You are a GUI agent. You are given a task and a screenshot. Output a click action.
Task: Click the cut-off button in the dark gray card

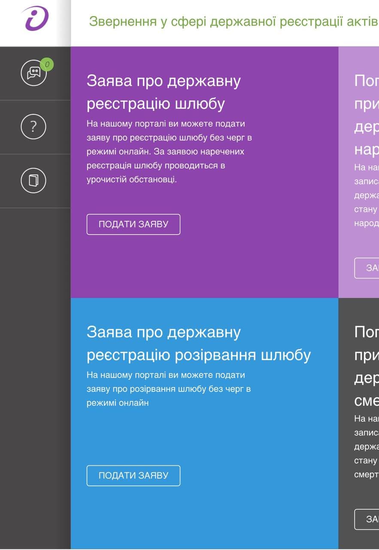tap(367, 519)
